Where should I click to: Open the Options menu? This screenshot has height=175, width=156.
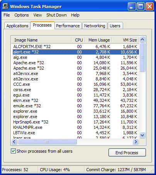click(22, 15)
